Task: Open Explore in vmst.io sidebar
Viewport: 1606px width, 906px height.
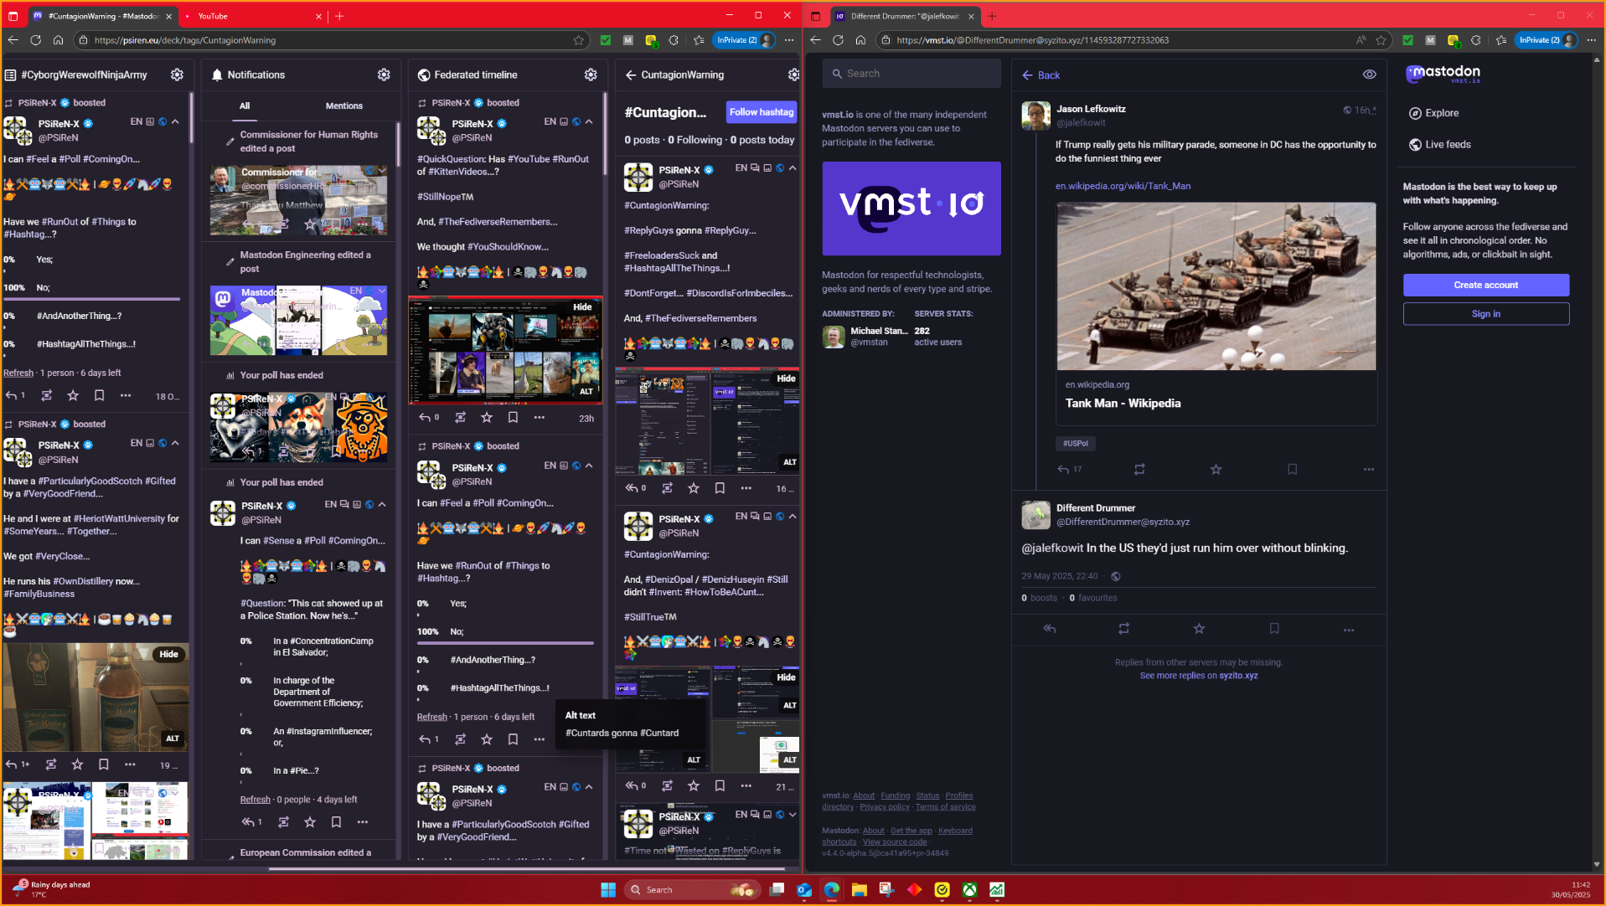Action: (1433, 113)
